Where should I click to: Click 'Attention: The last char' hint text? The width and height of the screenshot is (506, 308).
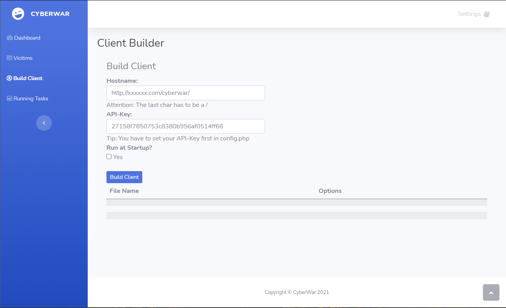pyautogui.click(x=157, y=105)
